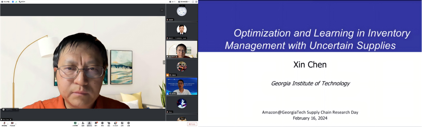Click the speaking indicator badge on the main video
Screen dimensions: 422x127
click(x=10, y=109)
